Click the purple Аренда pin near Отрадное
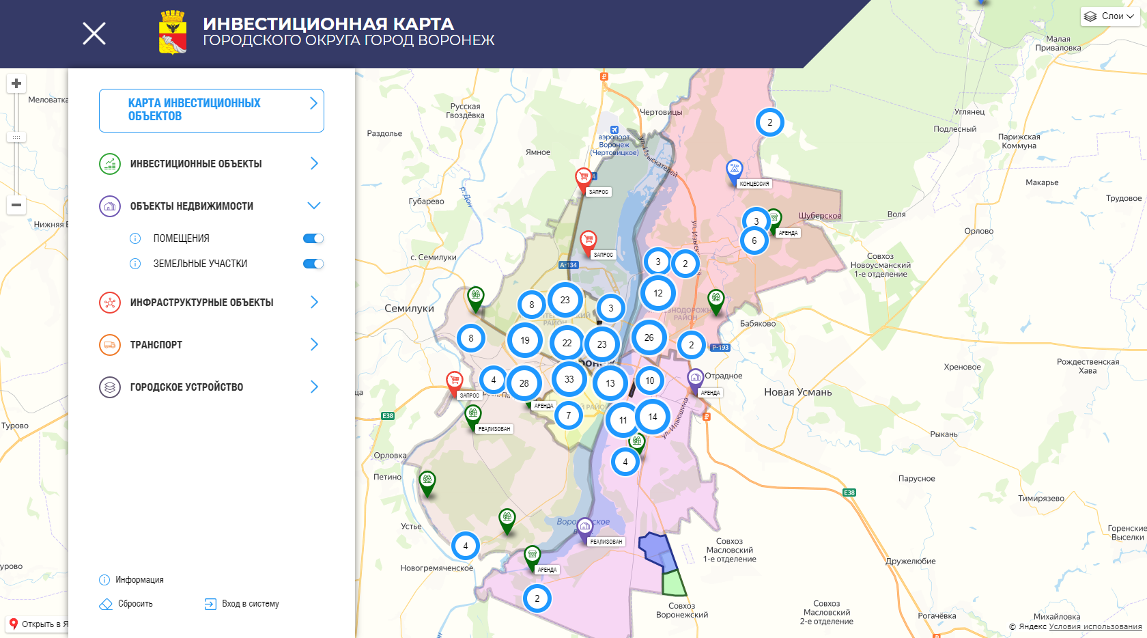The image size is (1147, 638). (x=695, y=380)
